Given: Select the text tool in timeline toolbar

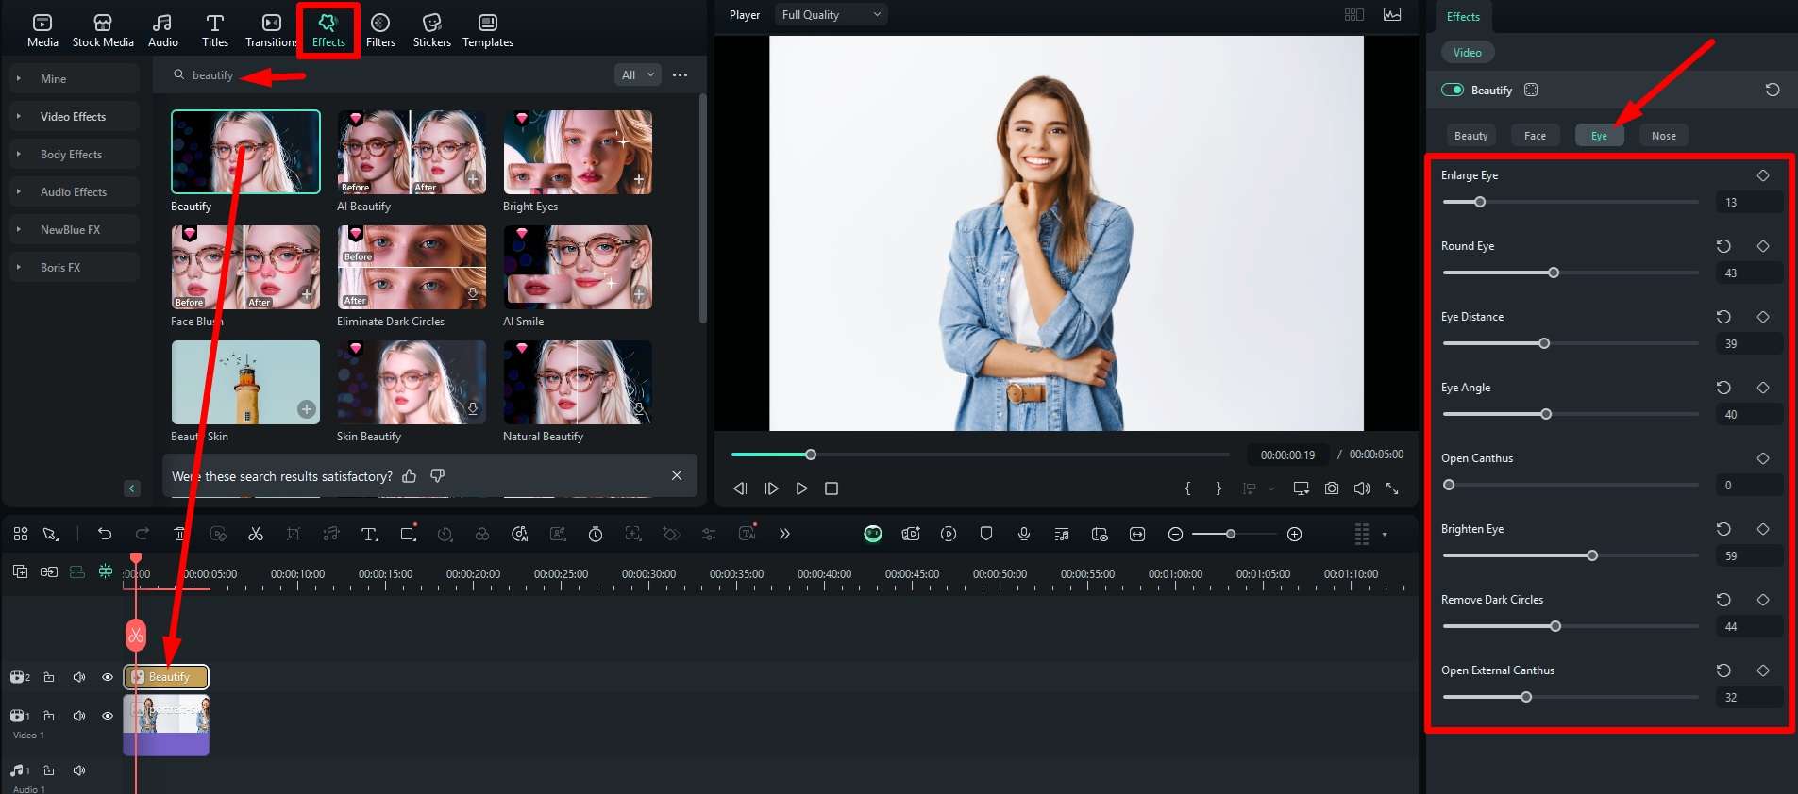Looking at the screenshot, I should point(369,534).
